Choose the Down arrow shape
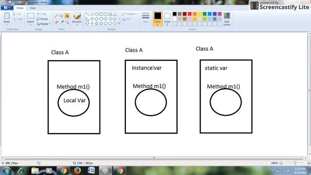 coord(87,23)
